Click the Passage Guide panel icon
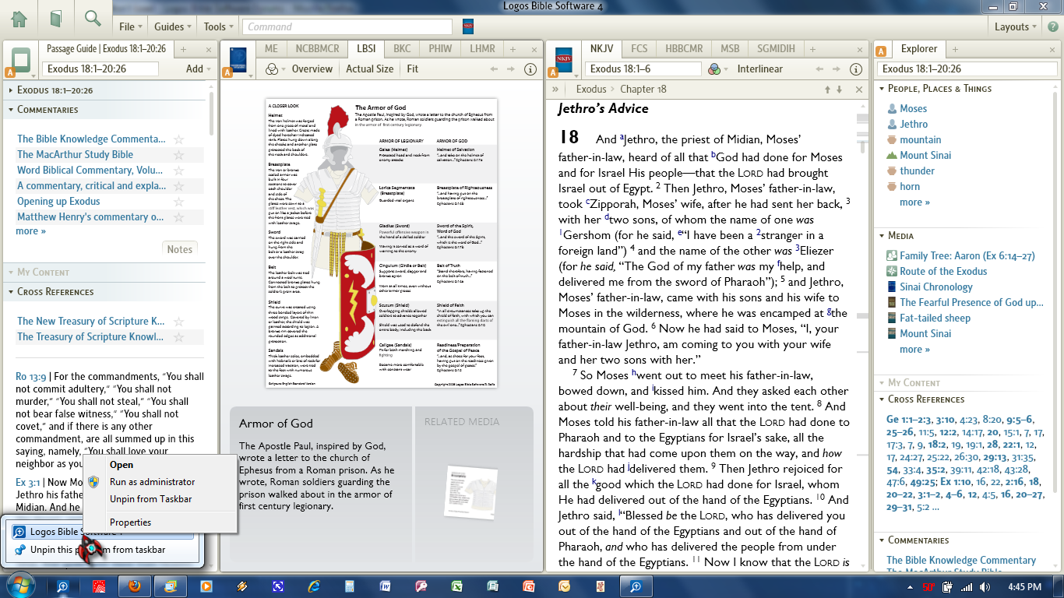 pos(21,60)
